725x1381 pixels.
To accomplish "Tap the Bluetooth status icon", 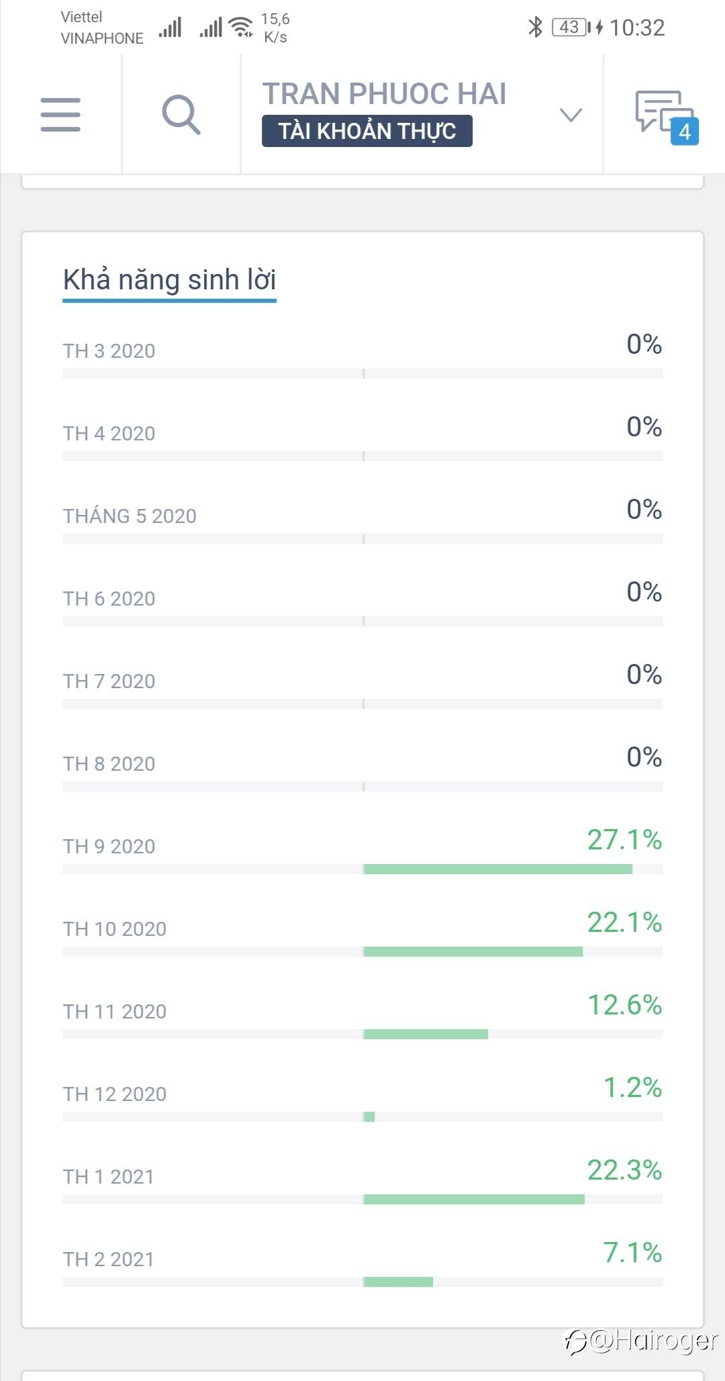I will (x=535, y=28).
